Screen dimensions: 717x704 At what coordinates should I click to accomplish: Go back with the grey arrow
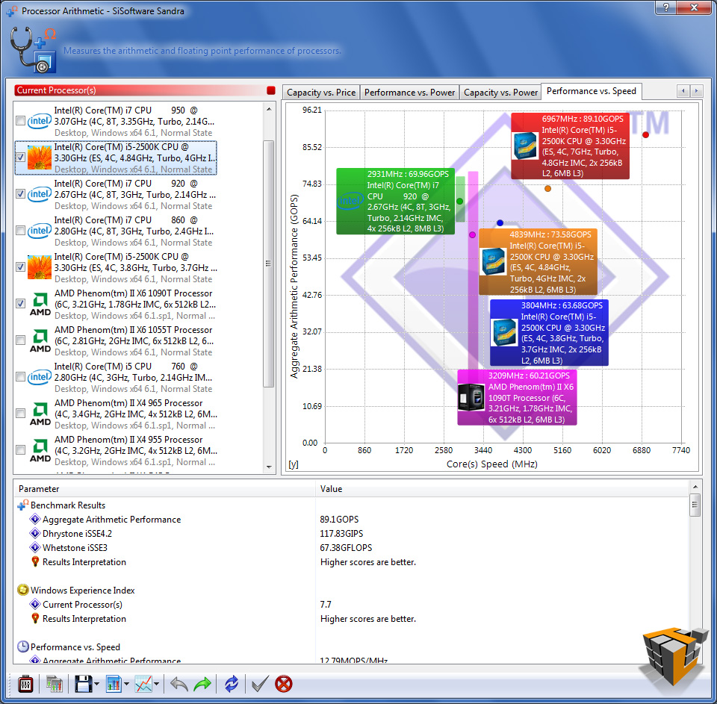pos(179,684)
